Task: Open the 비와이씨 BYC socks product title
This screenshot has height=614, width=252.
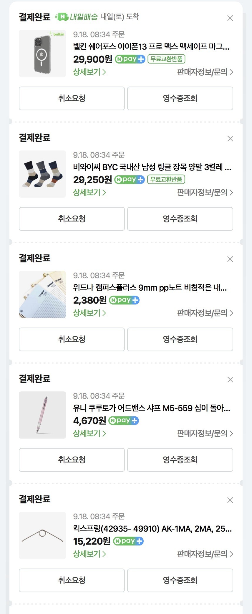Action: pyautogui.click(x=152, y=167)
